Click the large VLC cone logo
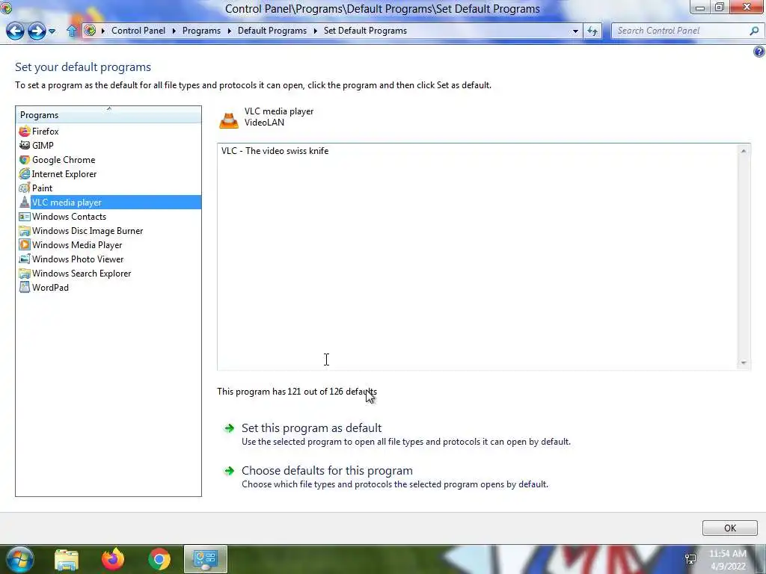This screenshot has height=574, width=766. (229, 120)
